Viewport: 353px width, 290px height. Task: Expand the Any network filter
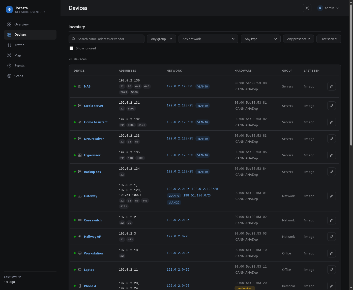(x=208, y=39)
